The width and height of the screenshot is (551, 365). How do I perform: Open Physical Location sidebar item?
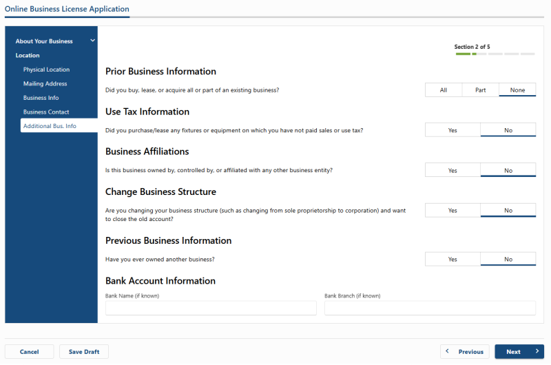point(46,70)
